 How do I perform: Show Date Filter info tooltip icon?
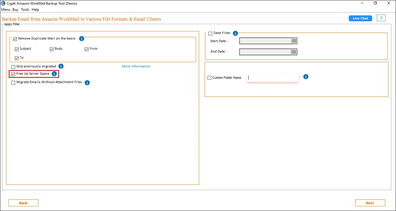[x=236, y=33]
